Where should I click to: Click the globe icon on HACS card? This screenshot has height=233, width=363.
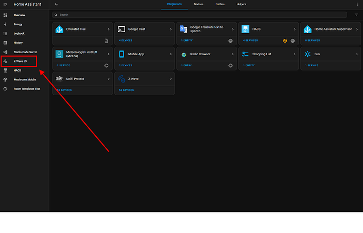[293, 40]
